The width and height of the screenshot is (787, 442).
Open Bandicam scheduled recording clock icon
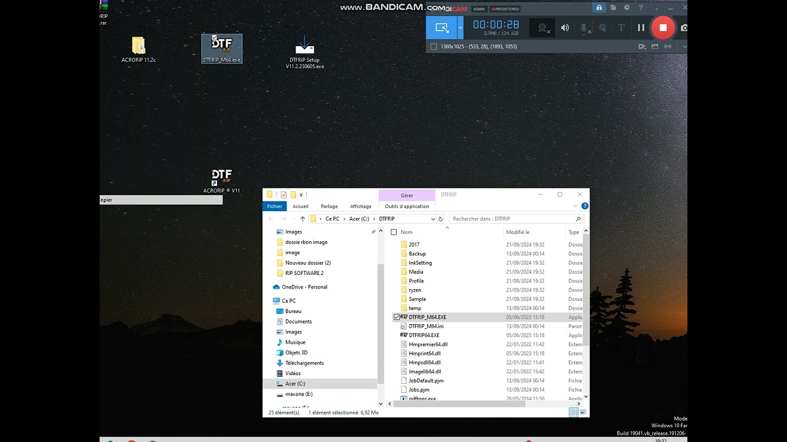(627, 8)
